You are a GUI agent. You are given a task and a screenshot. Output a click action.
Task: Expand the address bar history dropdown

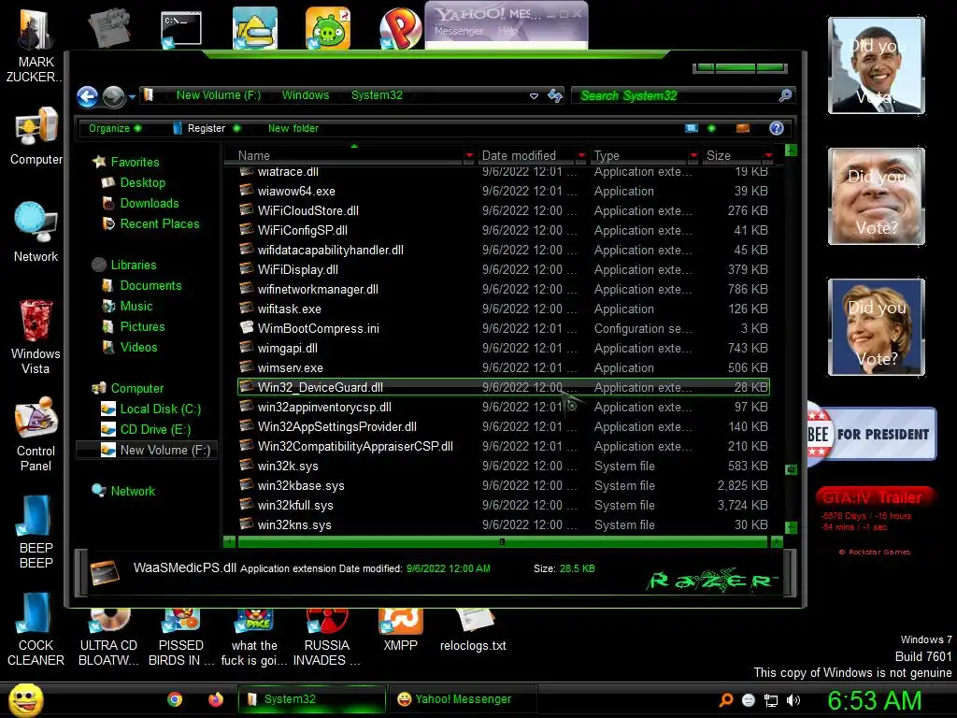pyautogui.click(x=534, y=96)
